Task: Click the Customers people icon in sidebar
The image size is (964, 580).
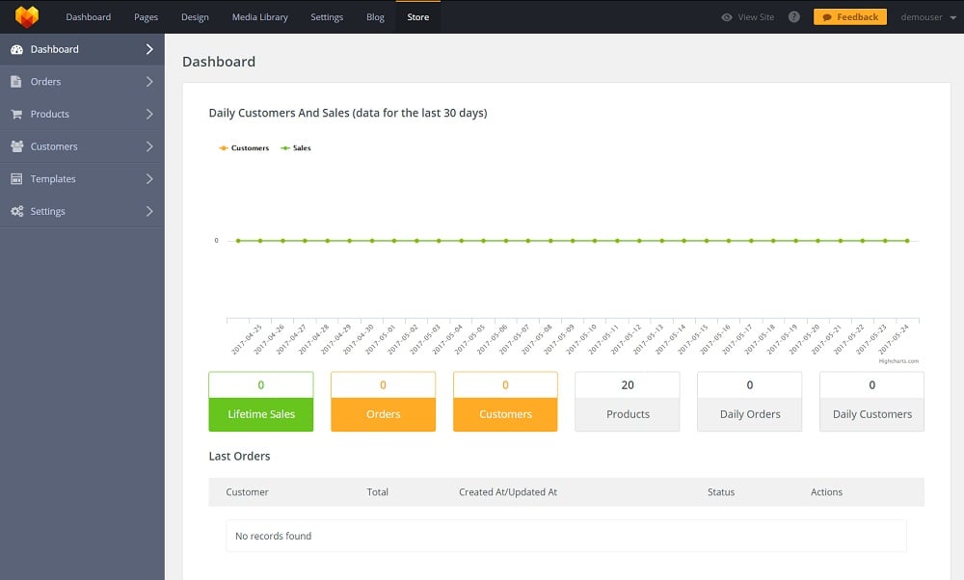Action: (16, 146)
